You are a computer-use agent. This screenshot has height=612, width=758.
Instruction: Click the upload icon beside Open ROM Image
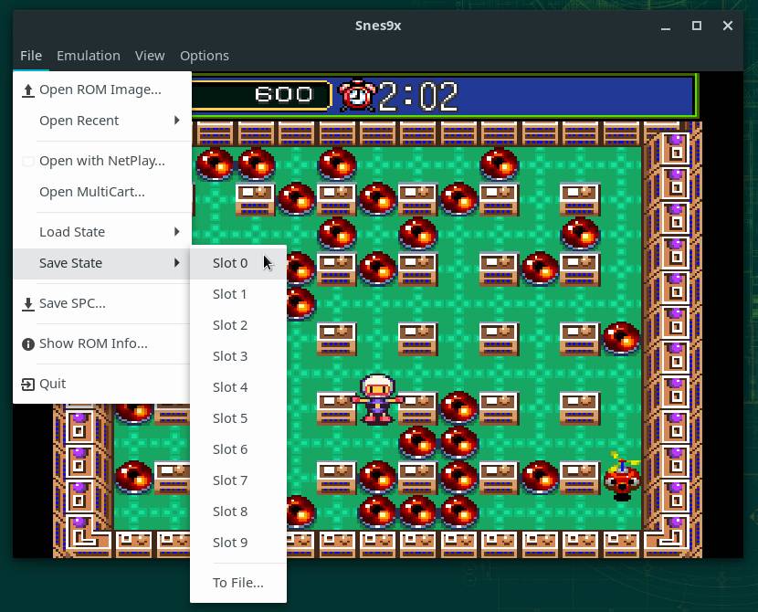28,90
